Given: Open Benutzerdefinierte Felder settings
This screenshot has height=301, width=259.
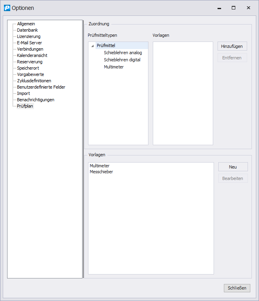Looking at the screenshot, I should pyautogui.click(x=41, y=87).
